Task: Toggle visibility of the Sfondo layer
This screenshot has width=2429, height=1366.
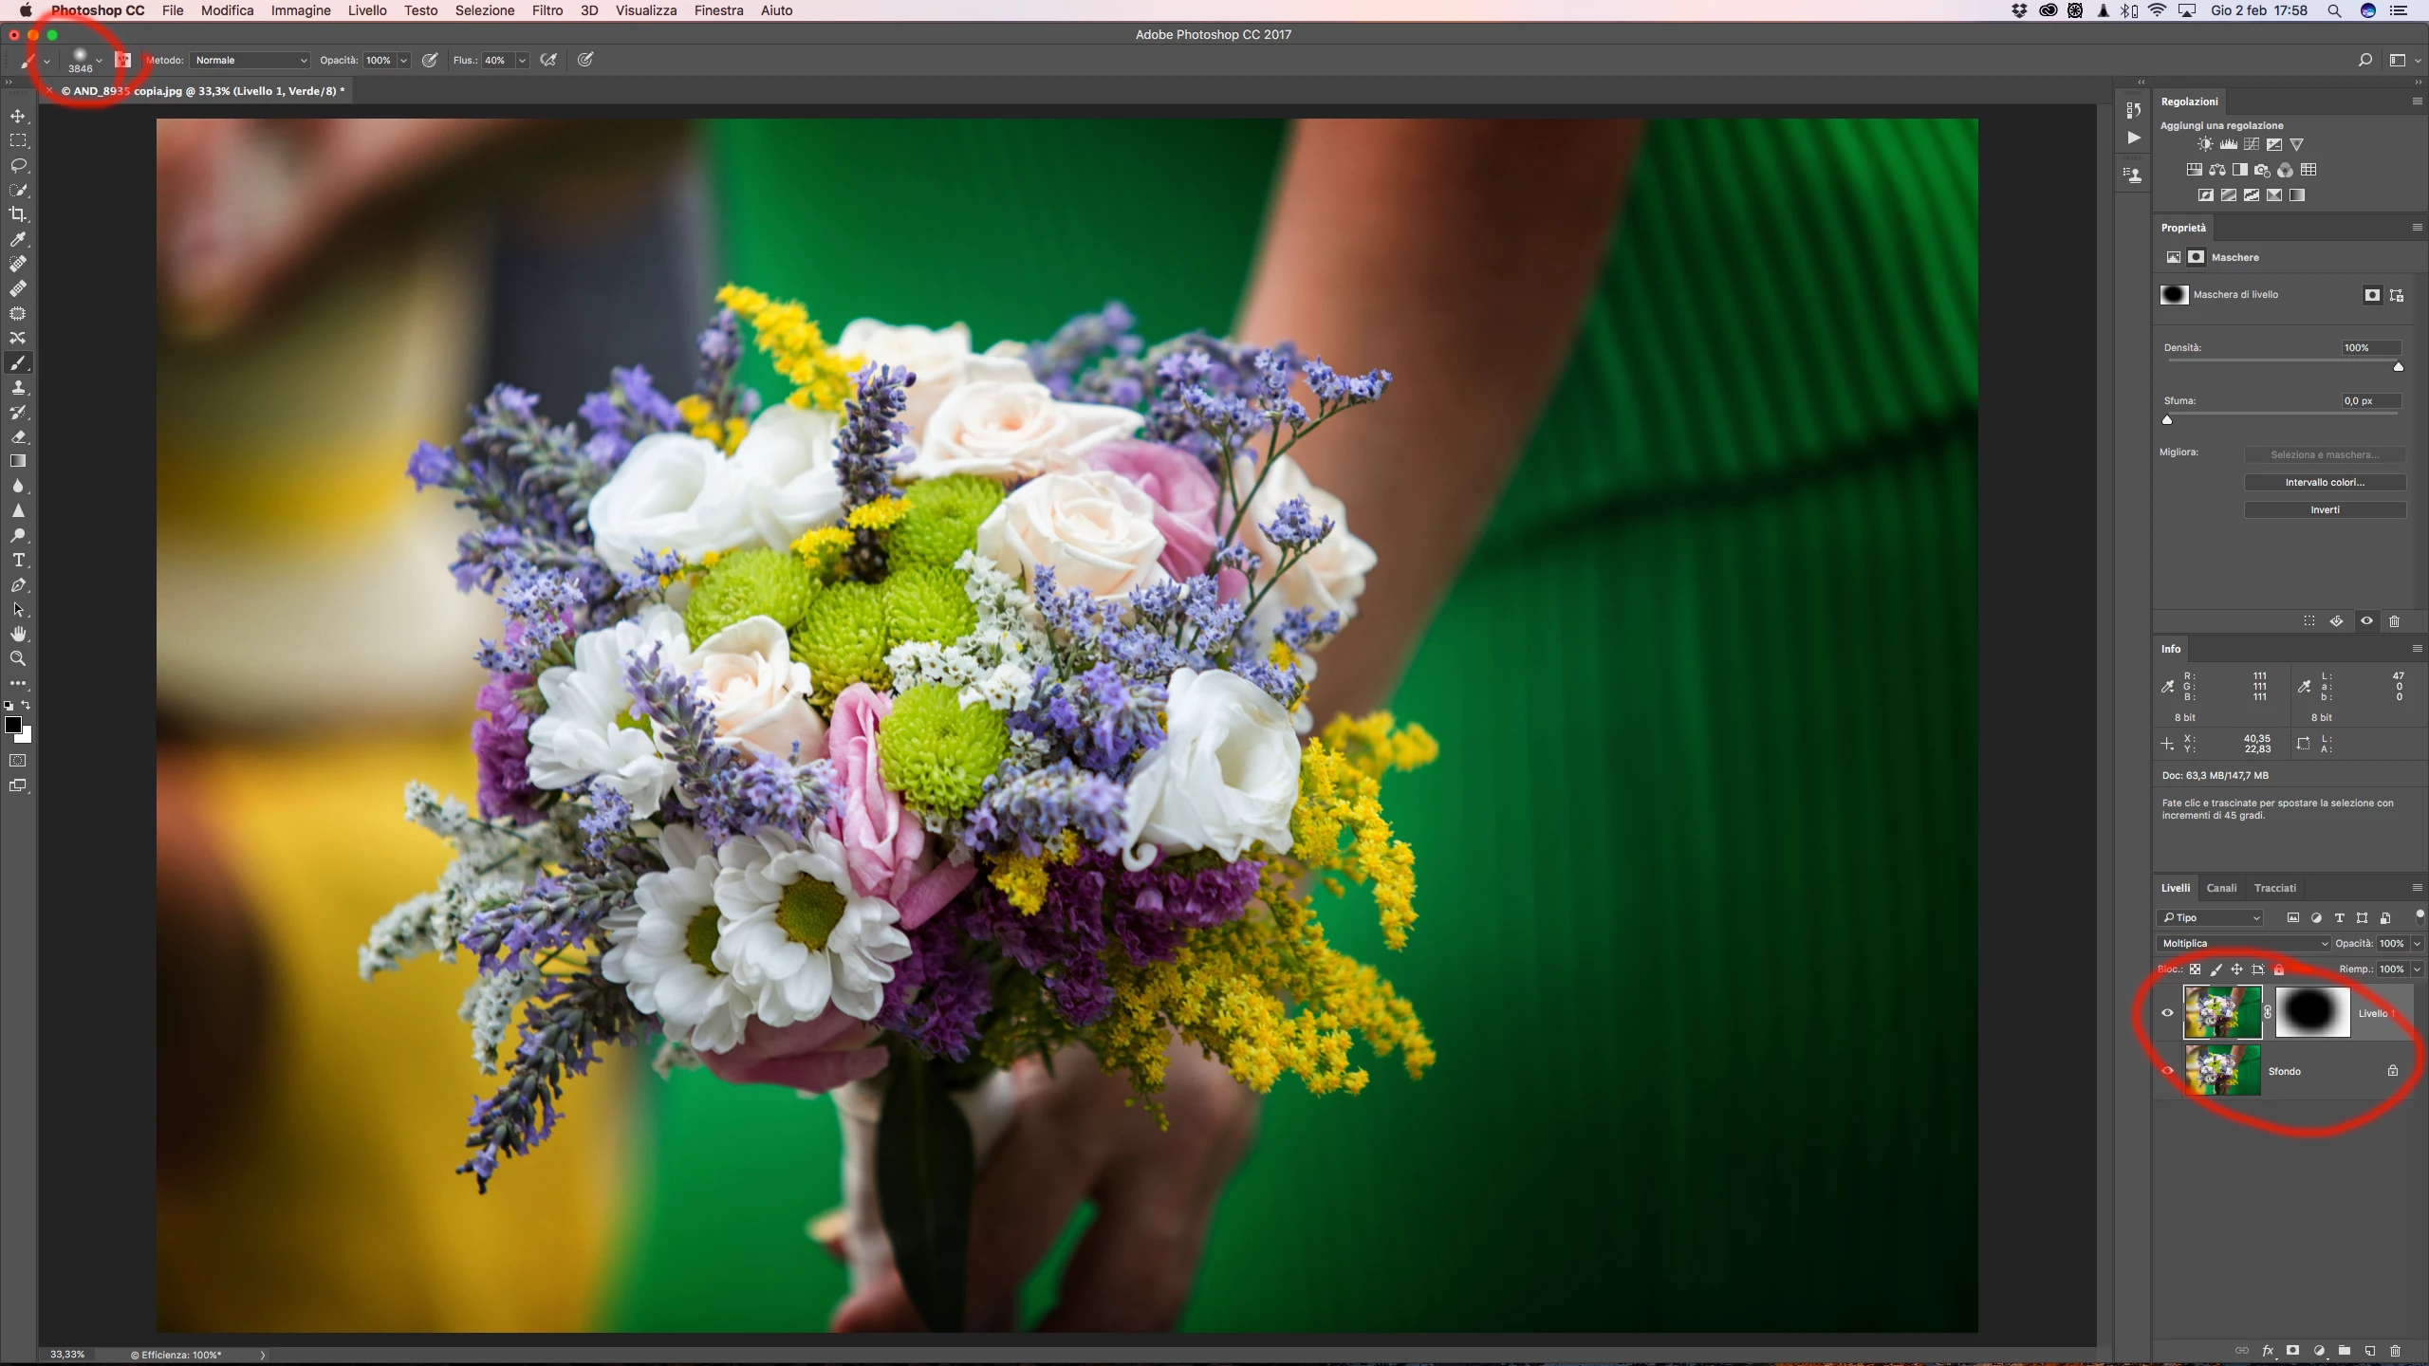Action: click(x=2168, y=1071)
